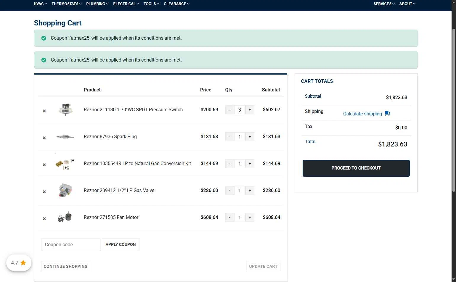Click Calculate shipping link
The image size is (456, 282).
[362, 114]
